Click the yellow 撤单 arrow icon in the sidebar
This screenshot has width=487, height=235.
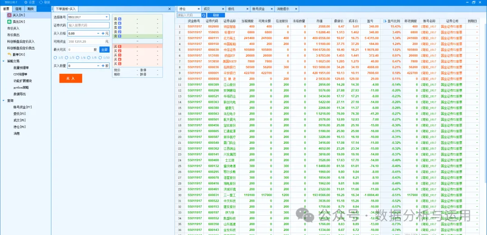9,54
